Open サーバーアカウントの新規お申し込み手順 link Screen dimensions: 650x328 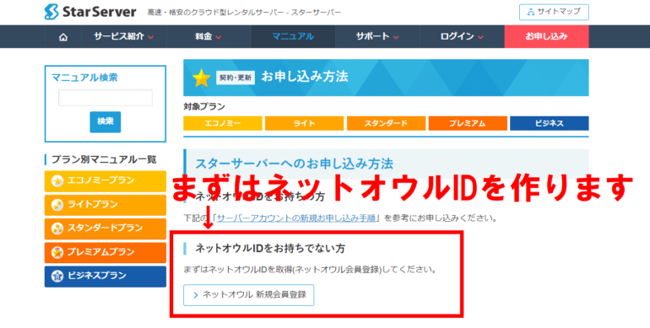click(296, 218)
